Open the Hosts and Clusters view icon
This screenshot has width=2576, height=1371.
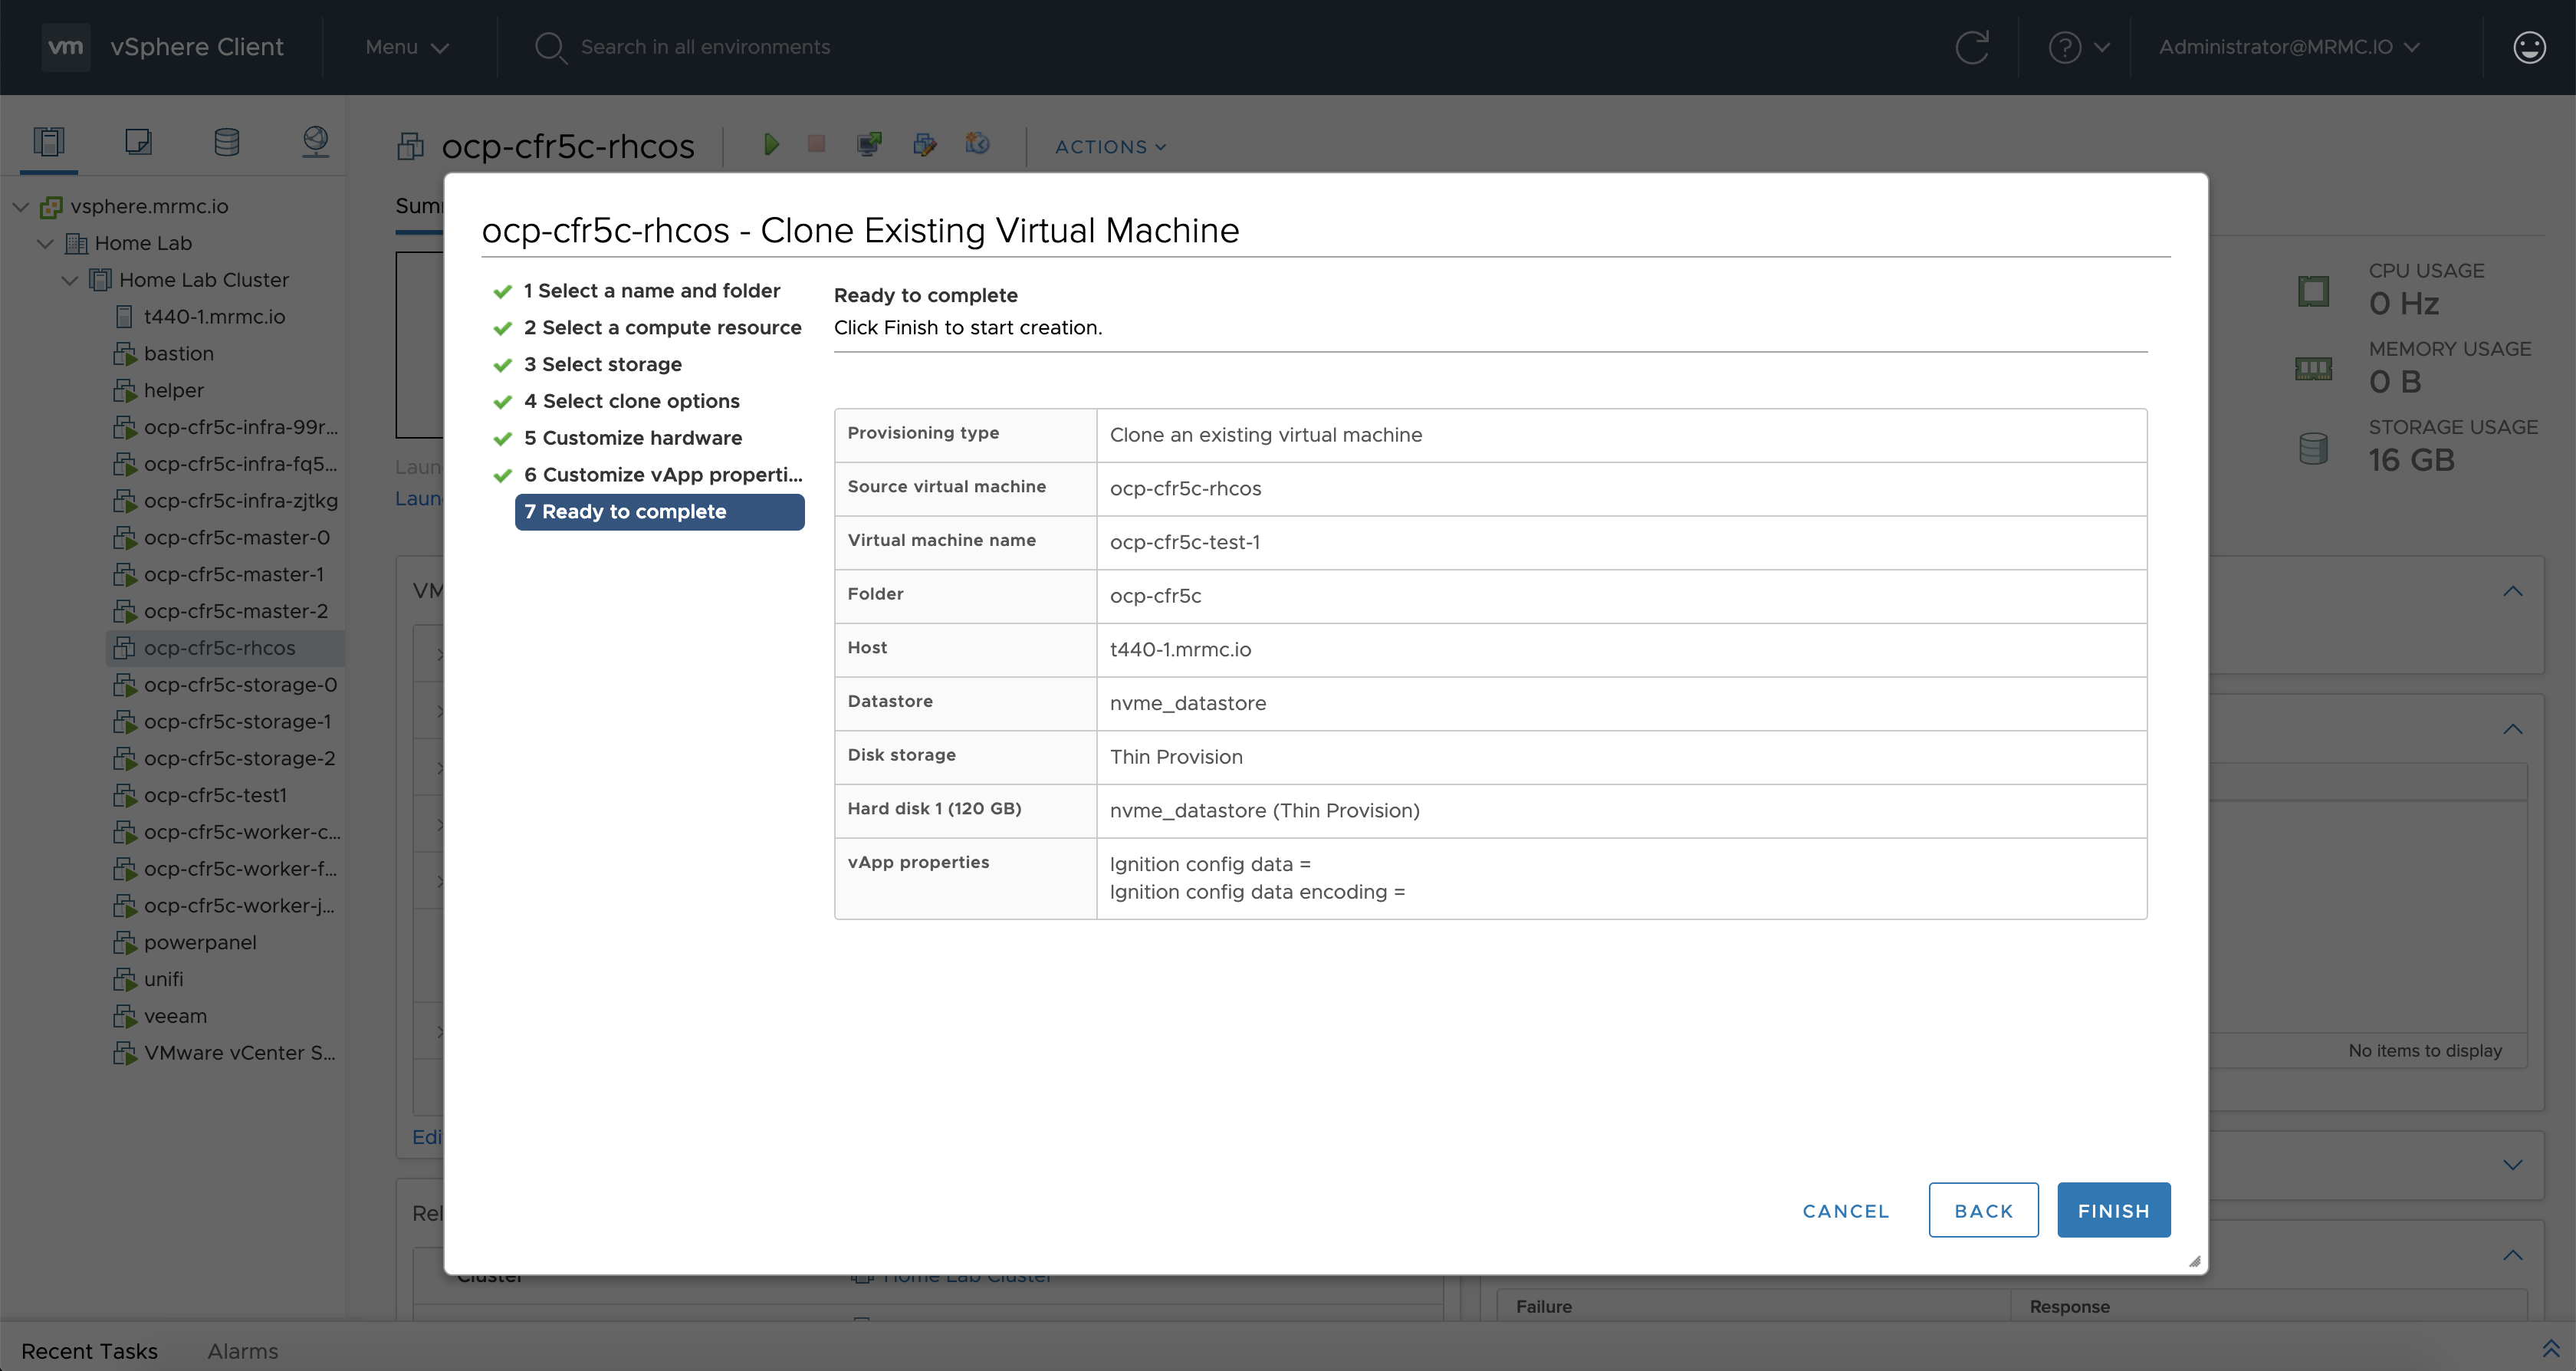click(x=48, y=141)
